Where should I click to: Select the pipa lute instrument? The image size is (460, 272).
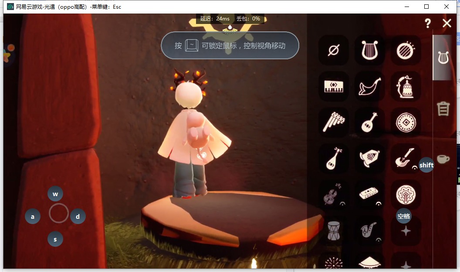(334, 158)
